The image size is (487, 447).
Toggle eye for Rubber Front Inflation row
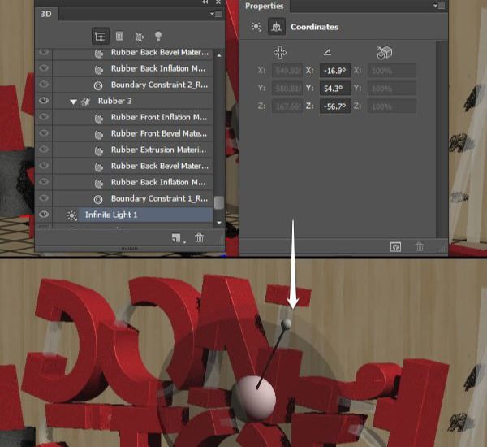44,117
